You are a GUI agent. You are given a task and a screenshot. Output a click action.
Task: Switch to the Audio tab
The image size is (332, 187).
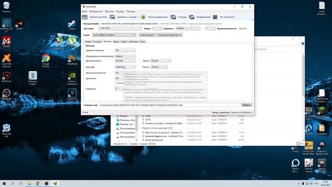tap(124, 42)
